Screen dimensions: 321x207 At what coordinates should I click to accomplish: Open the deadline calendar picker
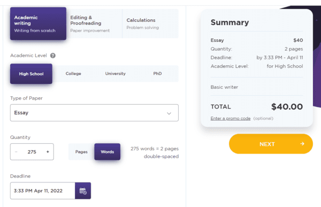pyautogui.click(x=83, y=190)
